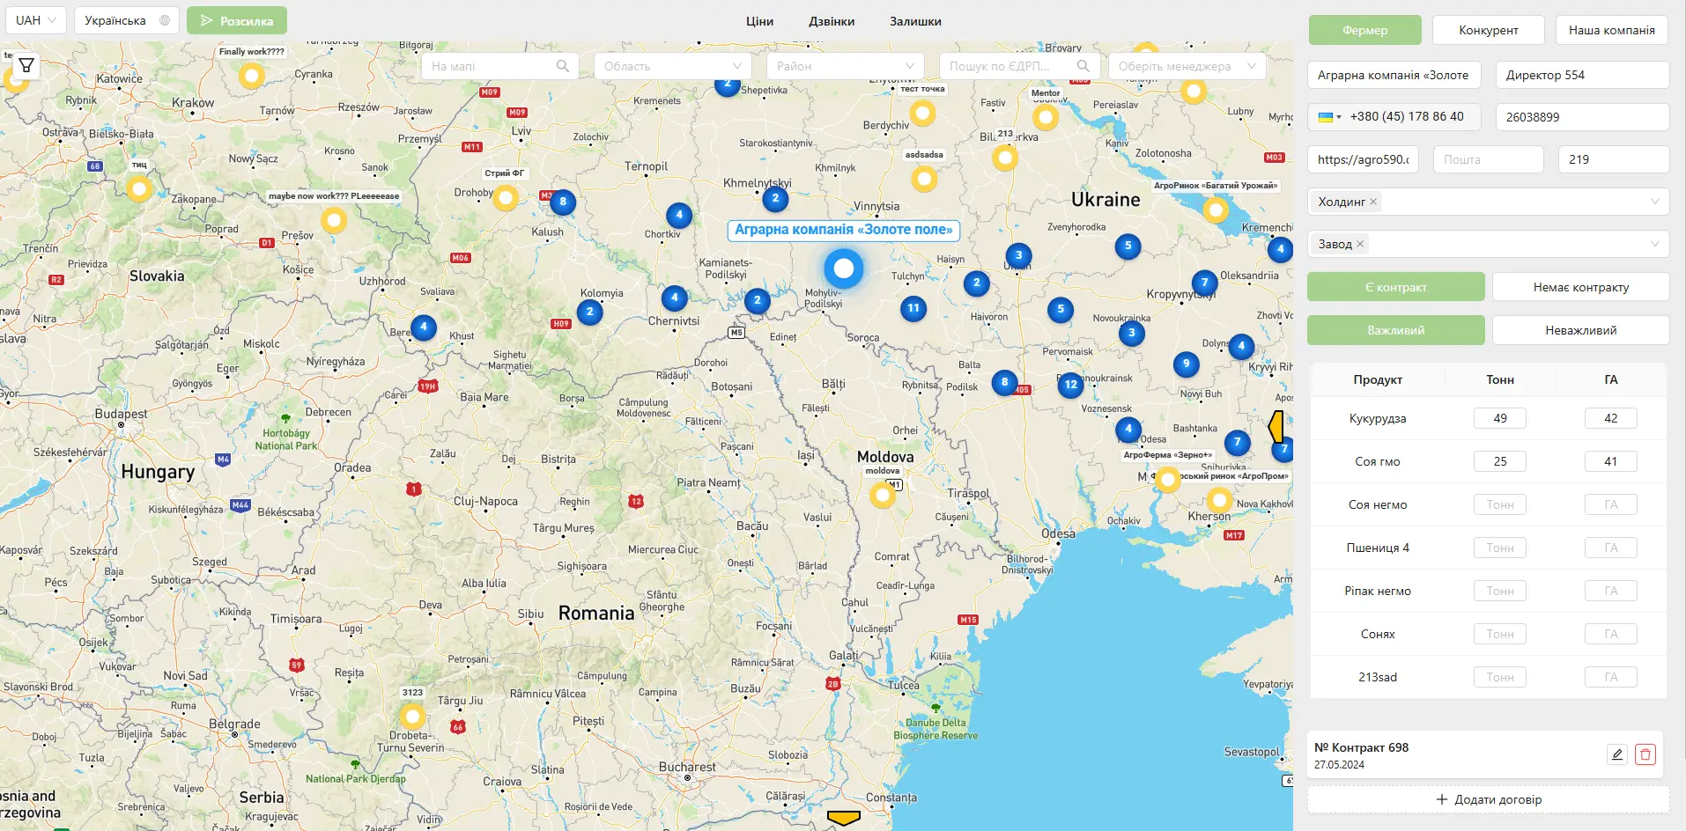This screenshot has width=1686, height=831.
Task: Click the selected Золоте поле map marker
Action: pos(844,268)
